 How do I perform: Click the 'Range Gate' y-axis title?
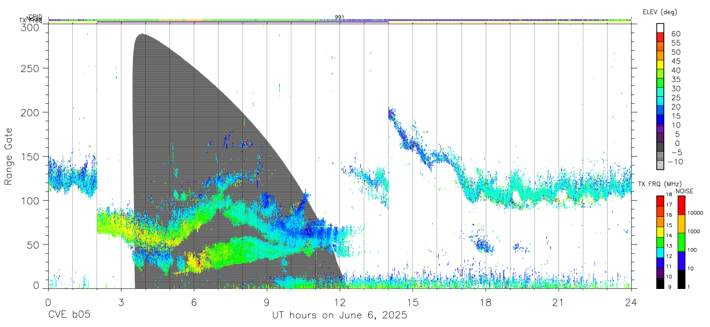click(x=9, y=156)
